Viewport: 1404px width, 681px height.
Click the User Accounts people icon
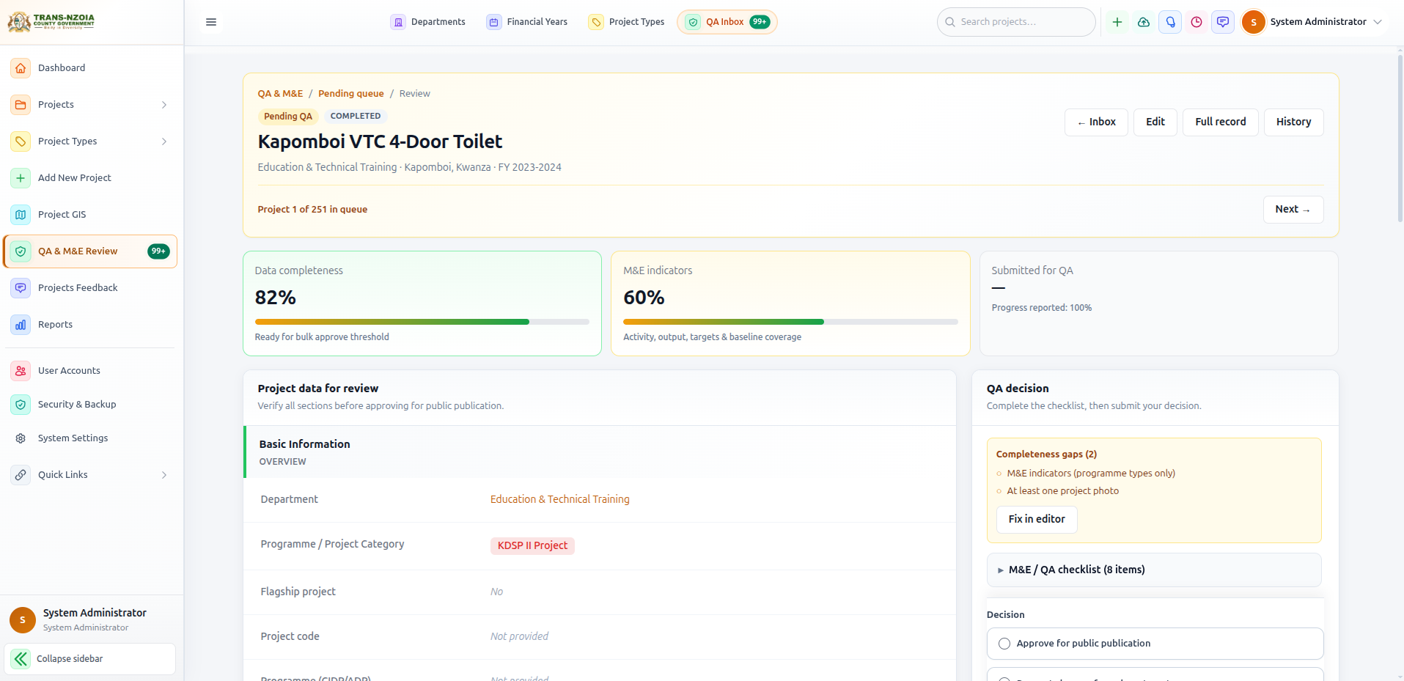tap(21, 371)
